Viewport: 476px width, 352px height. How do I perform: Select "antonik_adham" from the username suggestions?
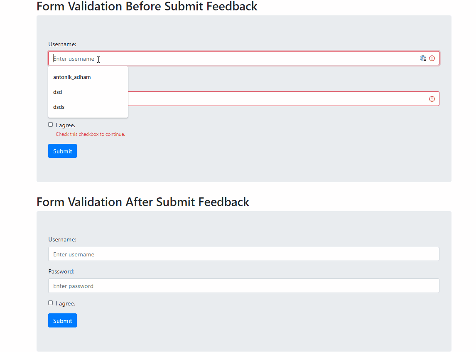72,77
